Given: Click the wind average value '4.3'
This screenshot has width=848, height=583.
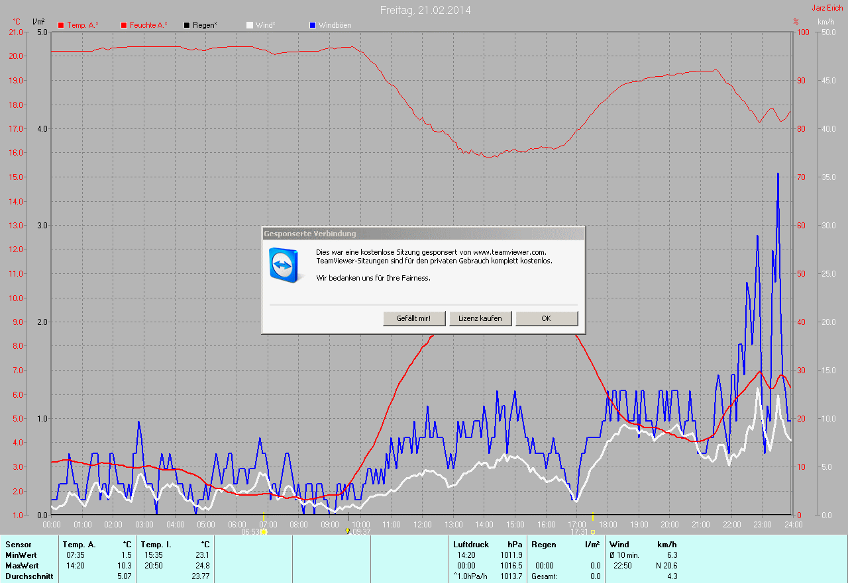Looking at the screenshot, I should (x=672, y=576).
